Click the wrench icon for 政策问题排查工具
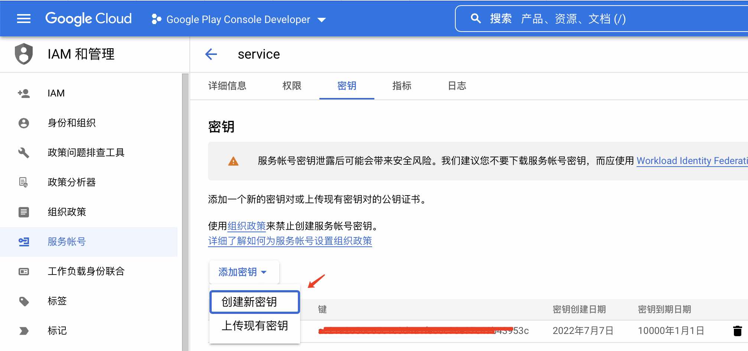 click(24, 152)
